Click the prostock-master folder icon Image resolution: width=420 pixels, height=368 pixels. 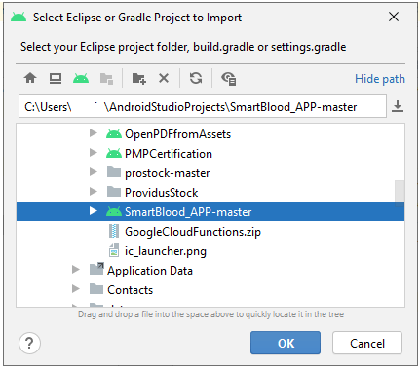(x=114, y=172)
